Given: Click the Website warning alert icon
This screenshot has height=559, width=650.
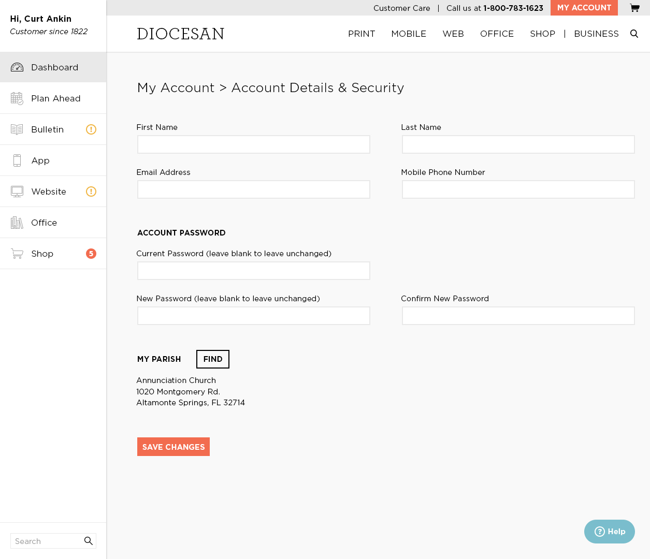Looking at the screenshot, I should tap(91, 192).
